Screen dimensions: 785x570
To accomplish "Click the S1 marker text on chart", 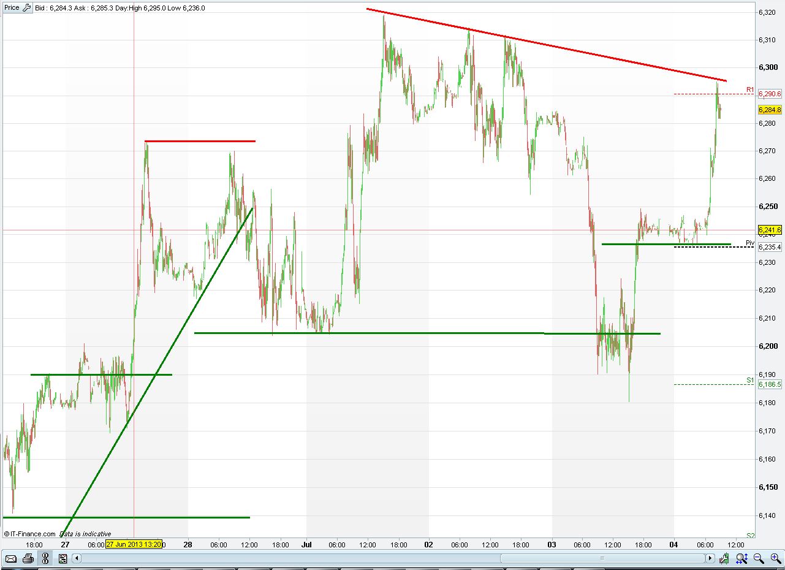I will pos(750,381).
